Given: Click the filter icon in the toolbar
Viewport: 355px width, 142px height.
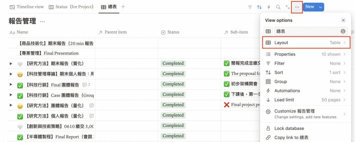Looking at the screenshot, I should tap(250, 7).
